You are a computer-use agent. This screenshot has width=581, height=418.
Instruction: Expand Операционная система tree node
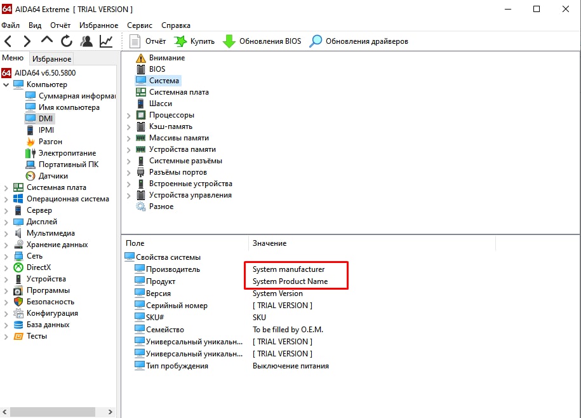tap(6, 199)
